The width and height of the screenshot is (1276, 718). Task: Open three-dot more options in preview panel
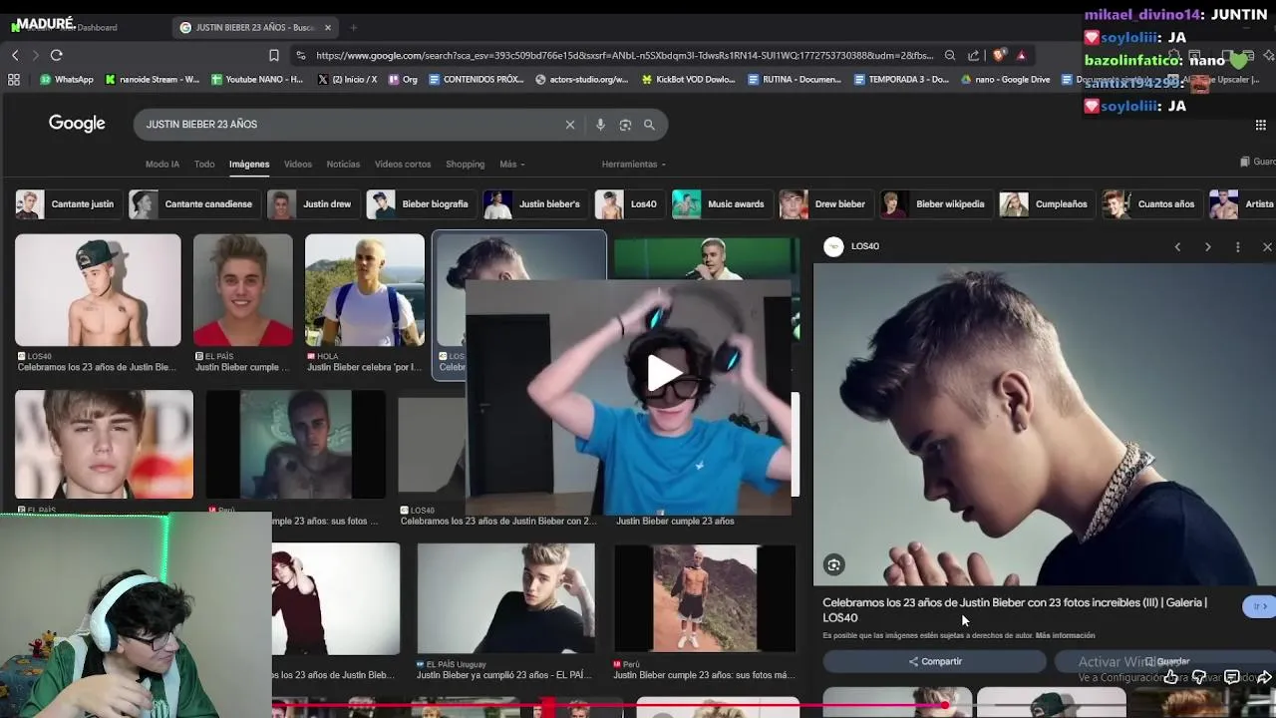click(1237, 246)
